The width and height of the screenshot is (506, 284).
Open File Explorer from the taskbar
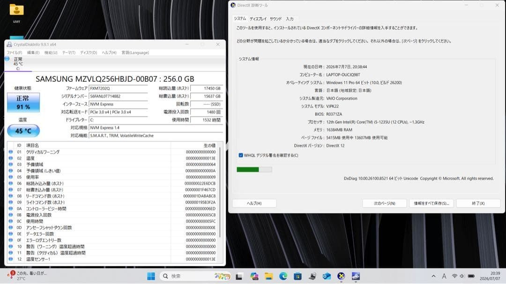tap(268, 276)
